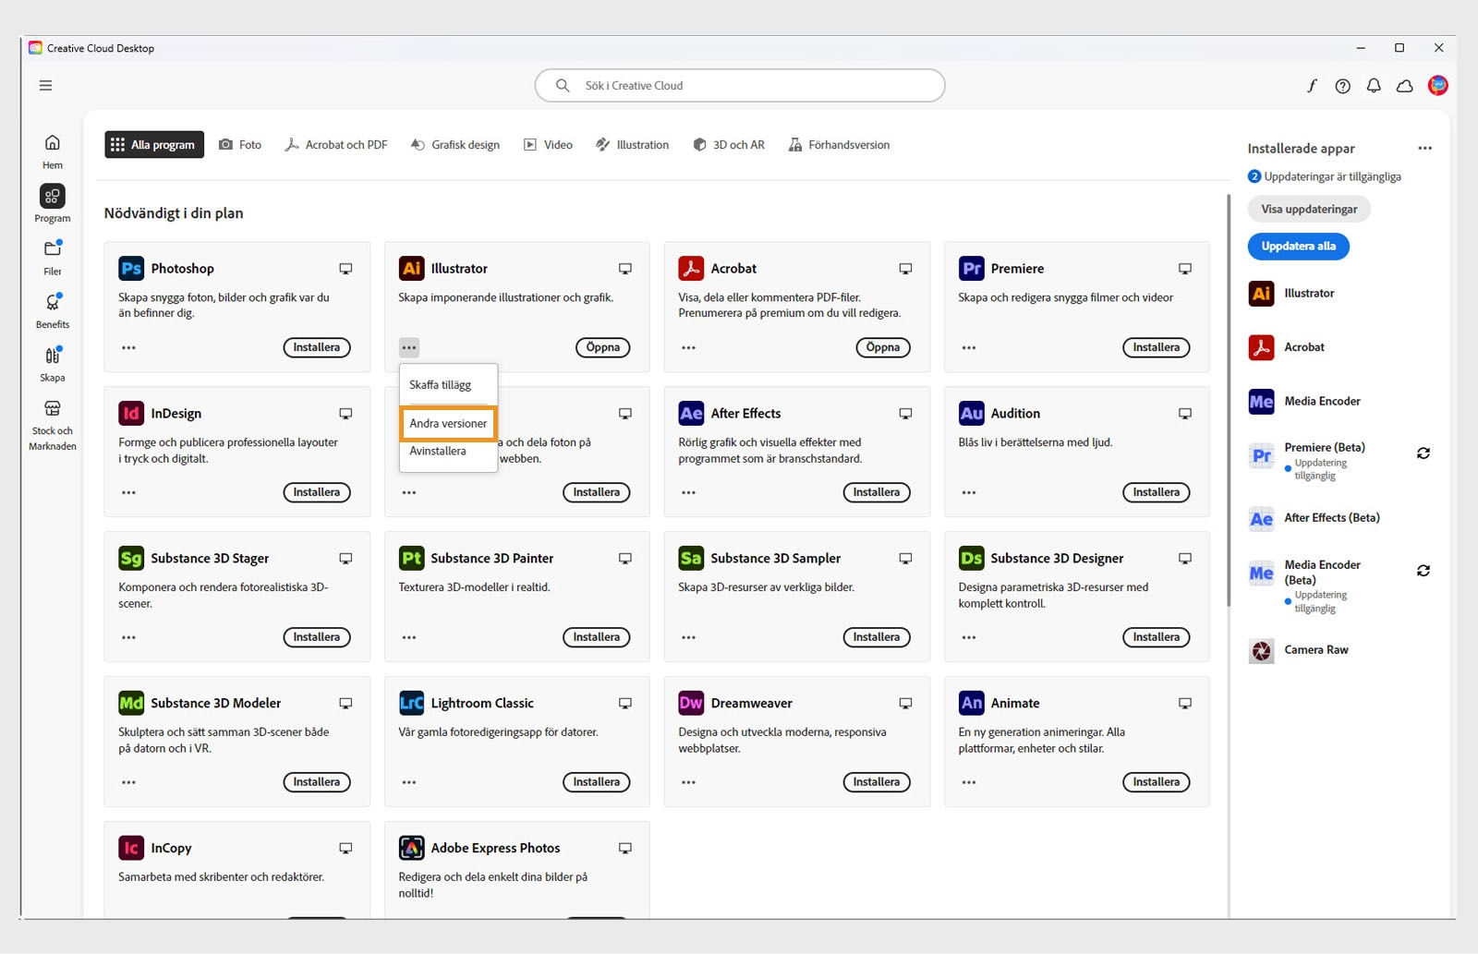Open the help question mark icon
The width and height of the screenshot is (1478, 954).
click(x=1342, y=85)
